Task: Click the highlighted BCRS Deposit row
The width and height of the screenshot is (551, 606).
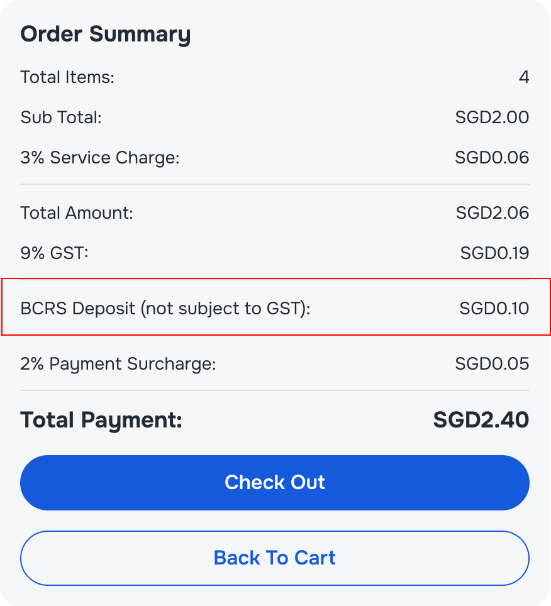Action: (x=275, y=307)
